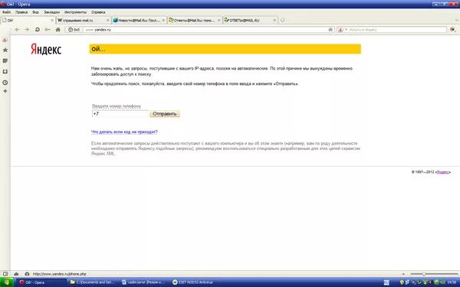Open 'Что делать если код не приходит?' link
The image size is (460, 287).
(x=124, y=132)
